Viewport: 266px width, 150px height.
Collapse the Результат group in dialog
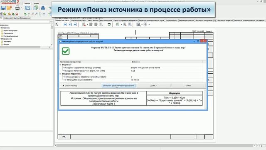point(60,65)
